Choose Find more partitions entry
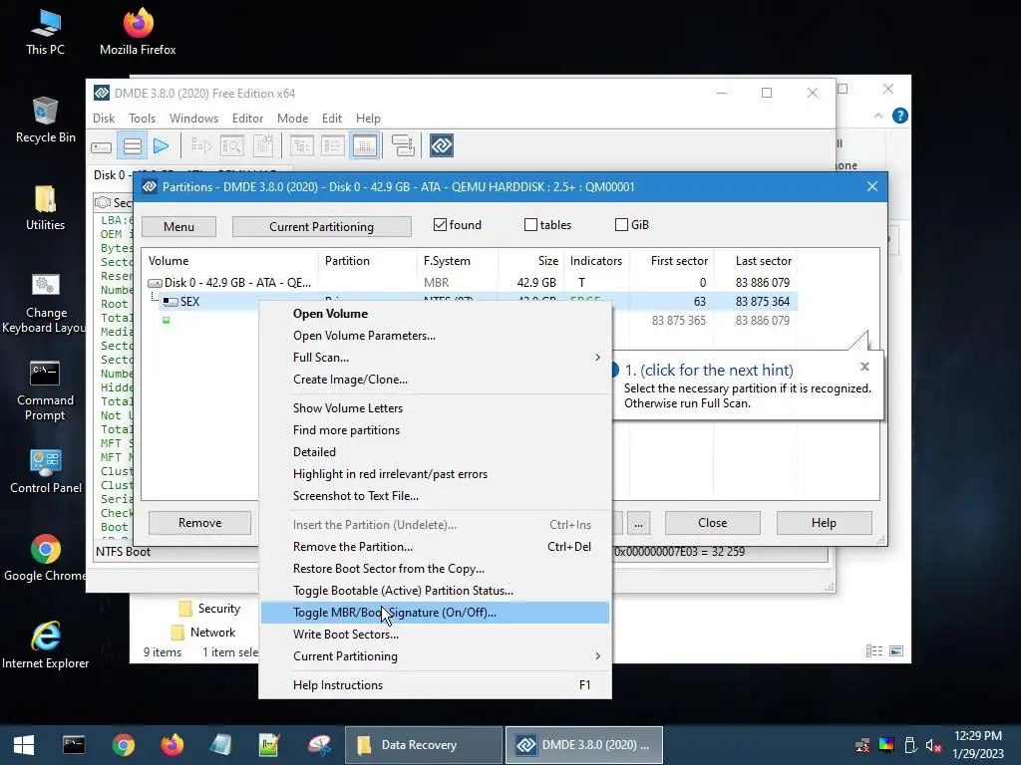The height and width of the screenshot is (765, 1021). [435, 430]
